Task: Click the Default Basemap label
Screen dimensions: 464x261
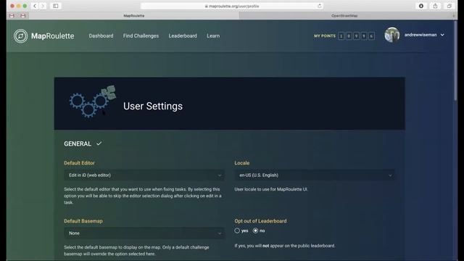Action: [83, 221]
